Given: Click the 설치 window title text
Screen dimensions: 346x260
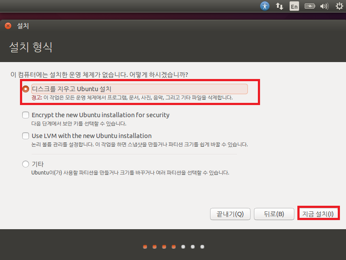Looking at the screenshot, I should coord(23,26).
